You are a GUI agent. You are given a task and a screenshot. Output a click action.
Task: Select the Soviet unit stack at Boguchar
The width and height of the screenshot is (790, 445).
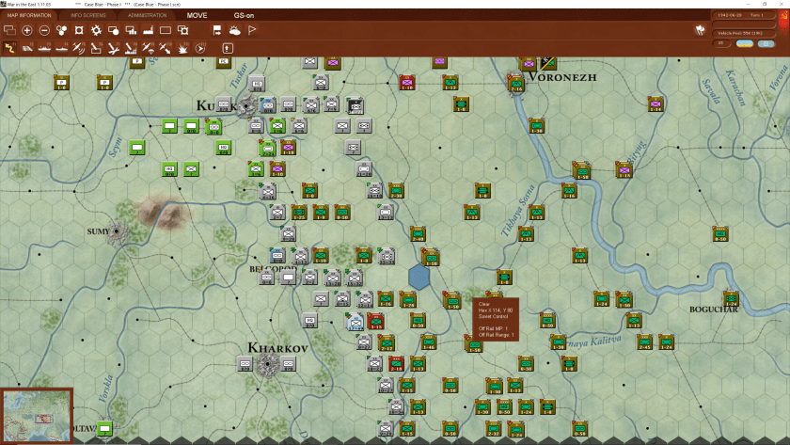point(731,299)
